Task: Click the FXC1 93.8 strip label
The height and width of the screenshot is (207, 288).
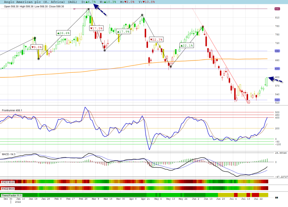Action: (x=8, y=182)
